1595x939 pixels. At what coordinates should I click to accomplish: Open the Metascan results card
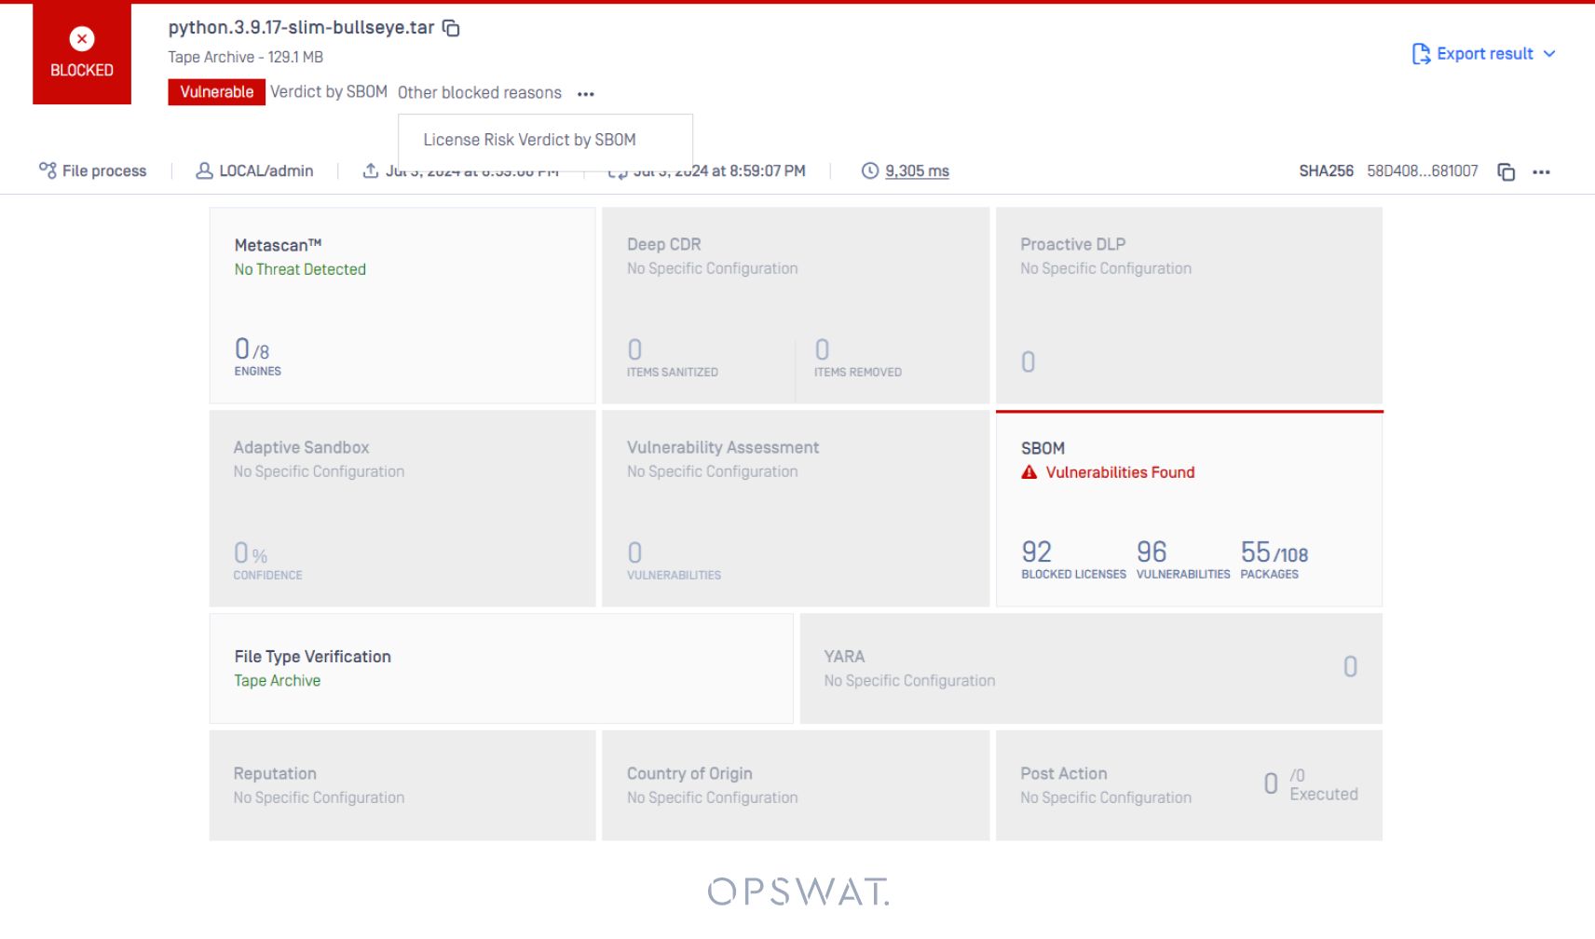coord(402,306)
